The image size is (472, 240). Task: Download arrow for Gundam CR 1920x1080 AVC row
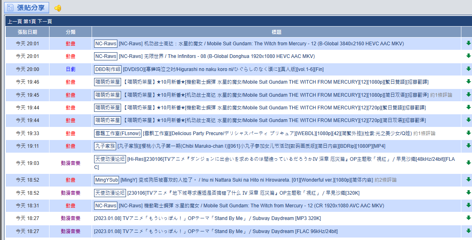coord(468,205)
